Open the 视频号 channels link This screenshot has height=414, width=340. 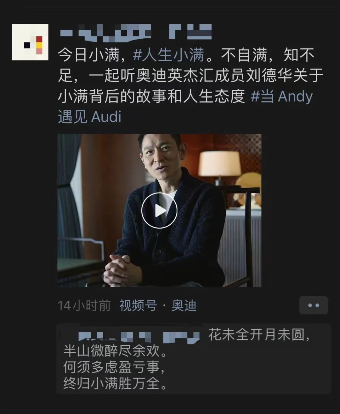138,305
